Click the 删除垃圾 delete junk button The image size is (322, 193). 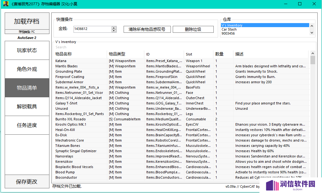tap(193, 29)
